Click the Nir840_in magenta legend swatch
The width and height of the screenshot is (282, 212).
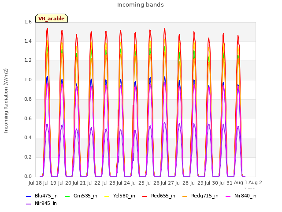(x=228, y=196)
